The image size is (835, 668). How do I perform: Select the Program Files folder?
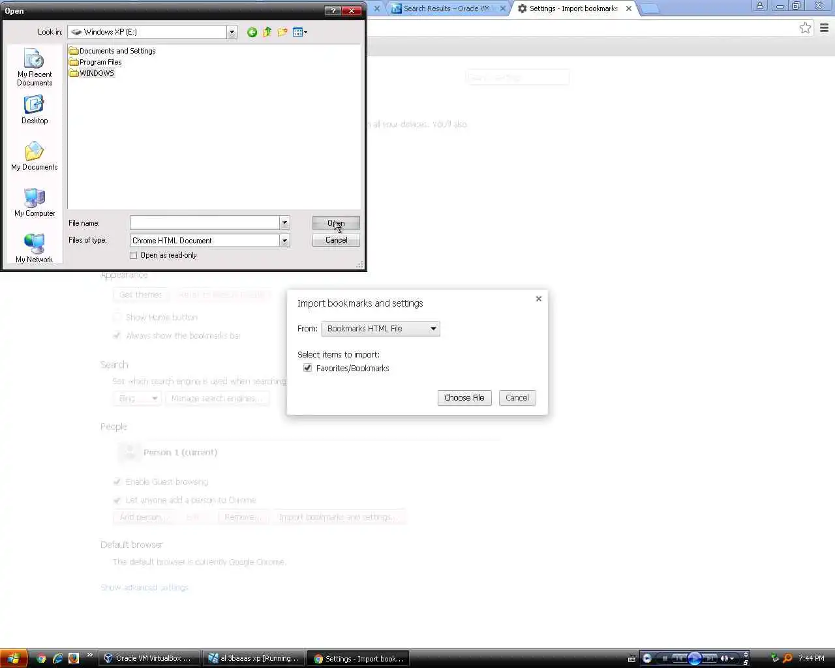[95, 62]
